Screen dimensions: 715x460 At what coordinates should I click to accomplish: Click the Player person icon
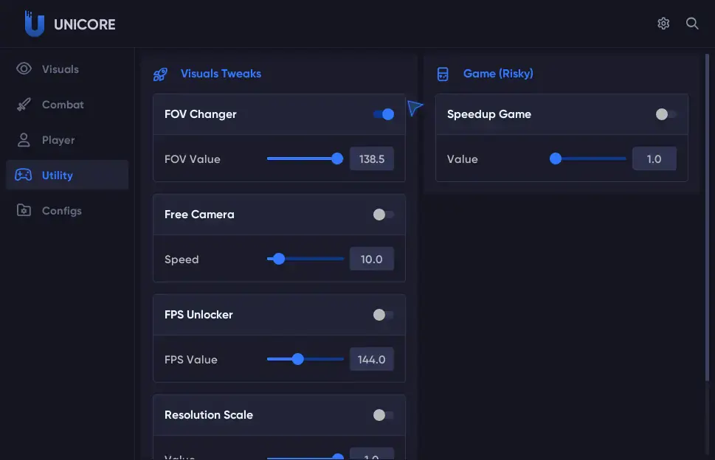click(24, 140)
